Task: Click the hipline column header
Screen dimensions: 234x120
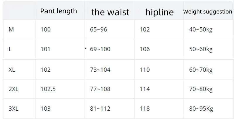Action: tap(159, 12)
